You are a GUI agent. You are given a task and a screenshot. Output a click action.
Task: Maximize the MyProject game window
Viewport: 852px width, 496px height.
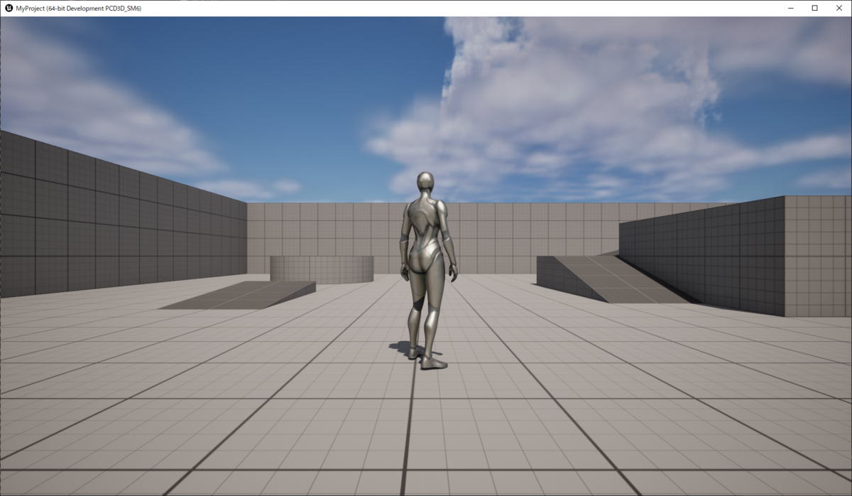pyautogui.click(x=814, y=8)
